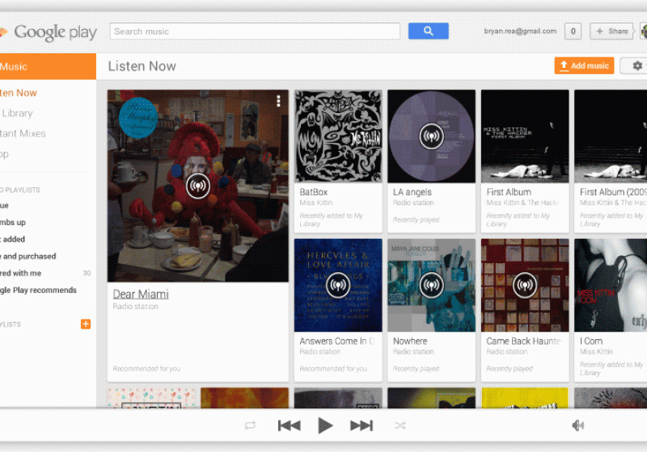Click the Listen Now page heading
Viewport: 647px width, 452px height.
(x=142, y=66)
